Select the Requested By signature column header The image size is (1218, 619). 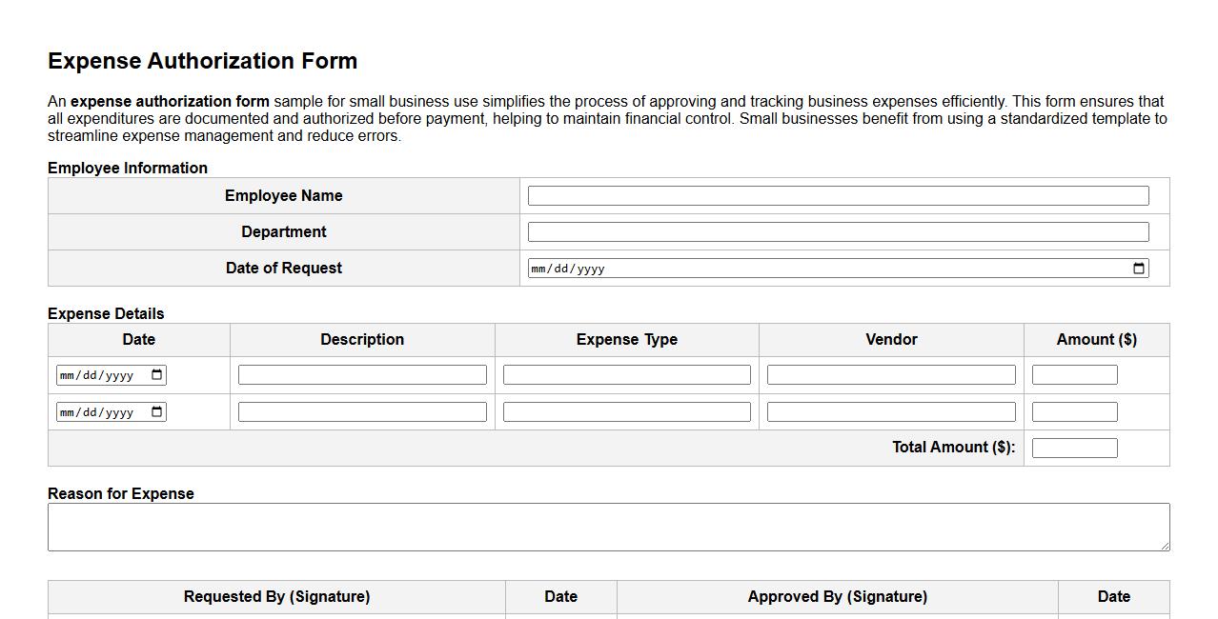[276, 596]
